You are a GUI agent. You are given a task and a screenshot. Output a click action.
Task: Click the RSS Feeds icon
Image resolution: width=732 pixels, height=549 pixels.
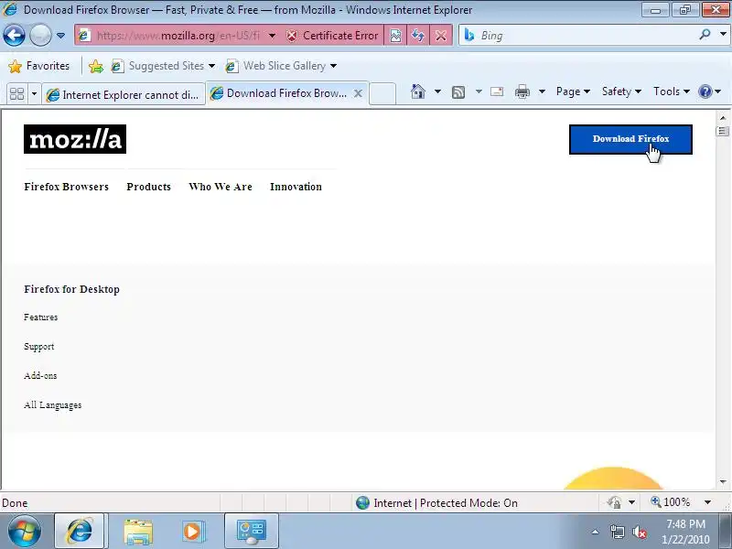(x=458, y=92)
